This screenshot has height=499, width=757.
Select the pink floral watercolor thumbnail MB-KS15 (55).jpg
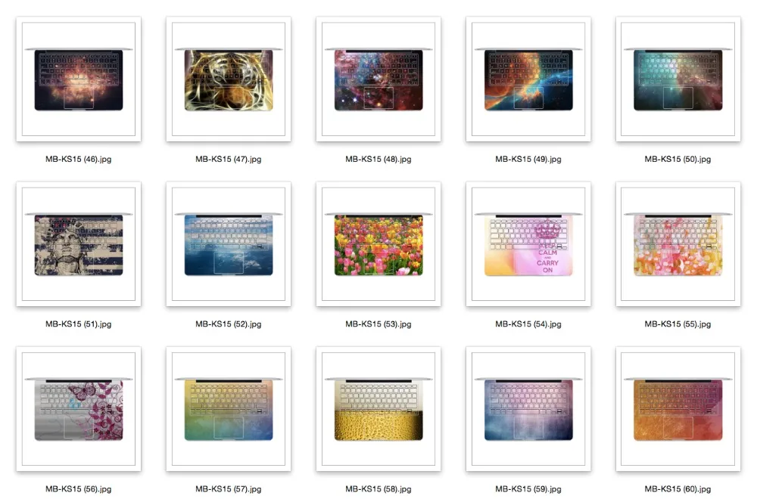pyautogui.click(x=678, y=244)
